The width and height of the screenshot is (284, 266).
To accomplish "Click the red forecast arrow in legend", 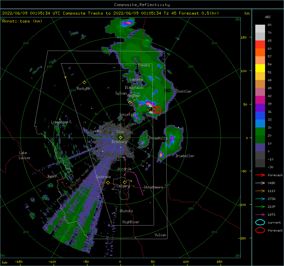I will pos(260,175).
